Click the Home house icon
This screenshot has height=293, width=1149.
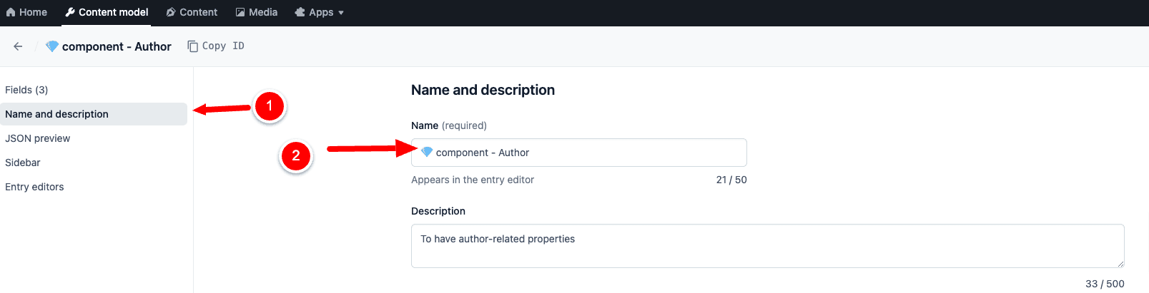coord(11,12)
